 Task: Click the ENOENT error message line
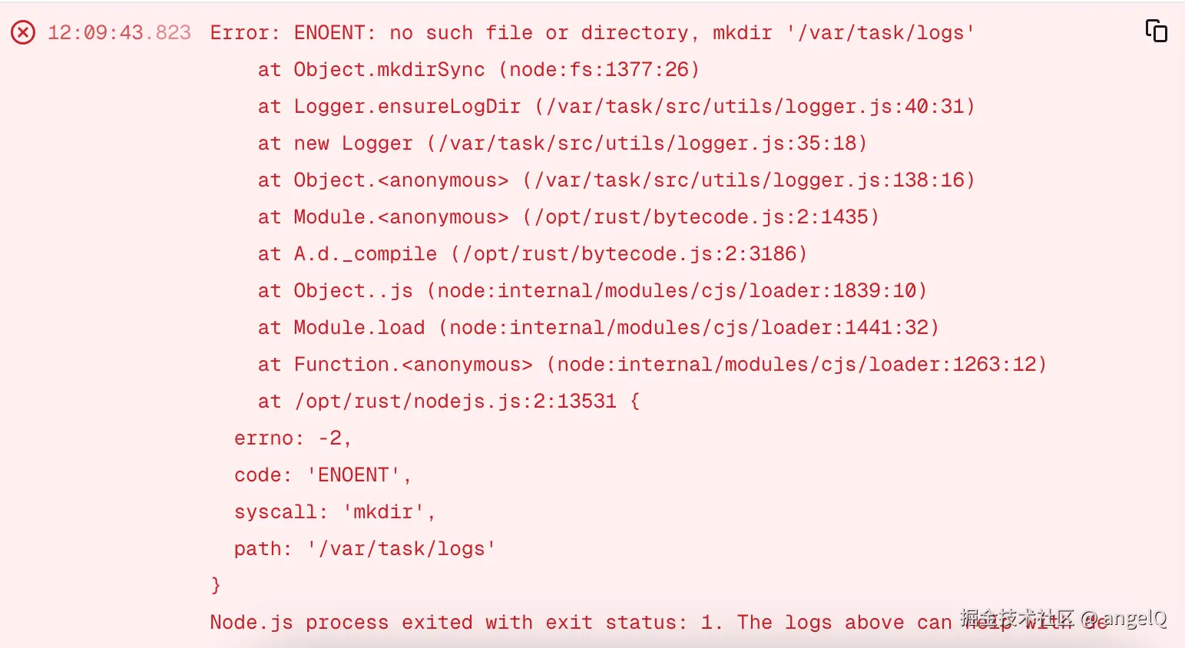[x=591, y=33]
